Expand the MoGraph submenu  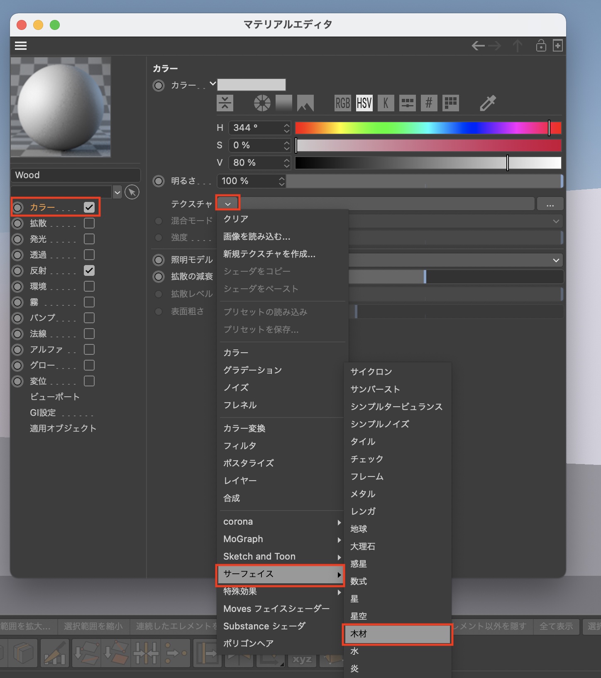point(281,539)
